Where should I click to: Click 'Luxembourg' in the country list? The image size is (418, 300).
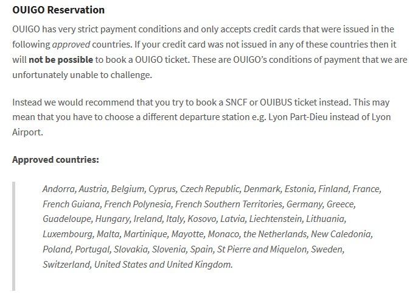(x=68, y=234)
